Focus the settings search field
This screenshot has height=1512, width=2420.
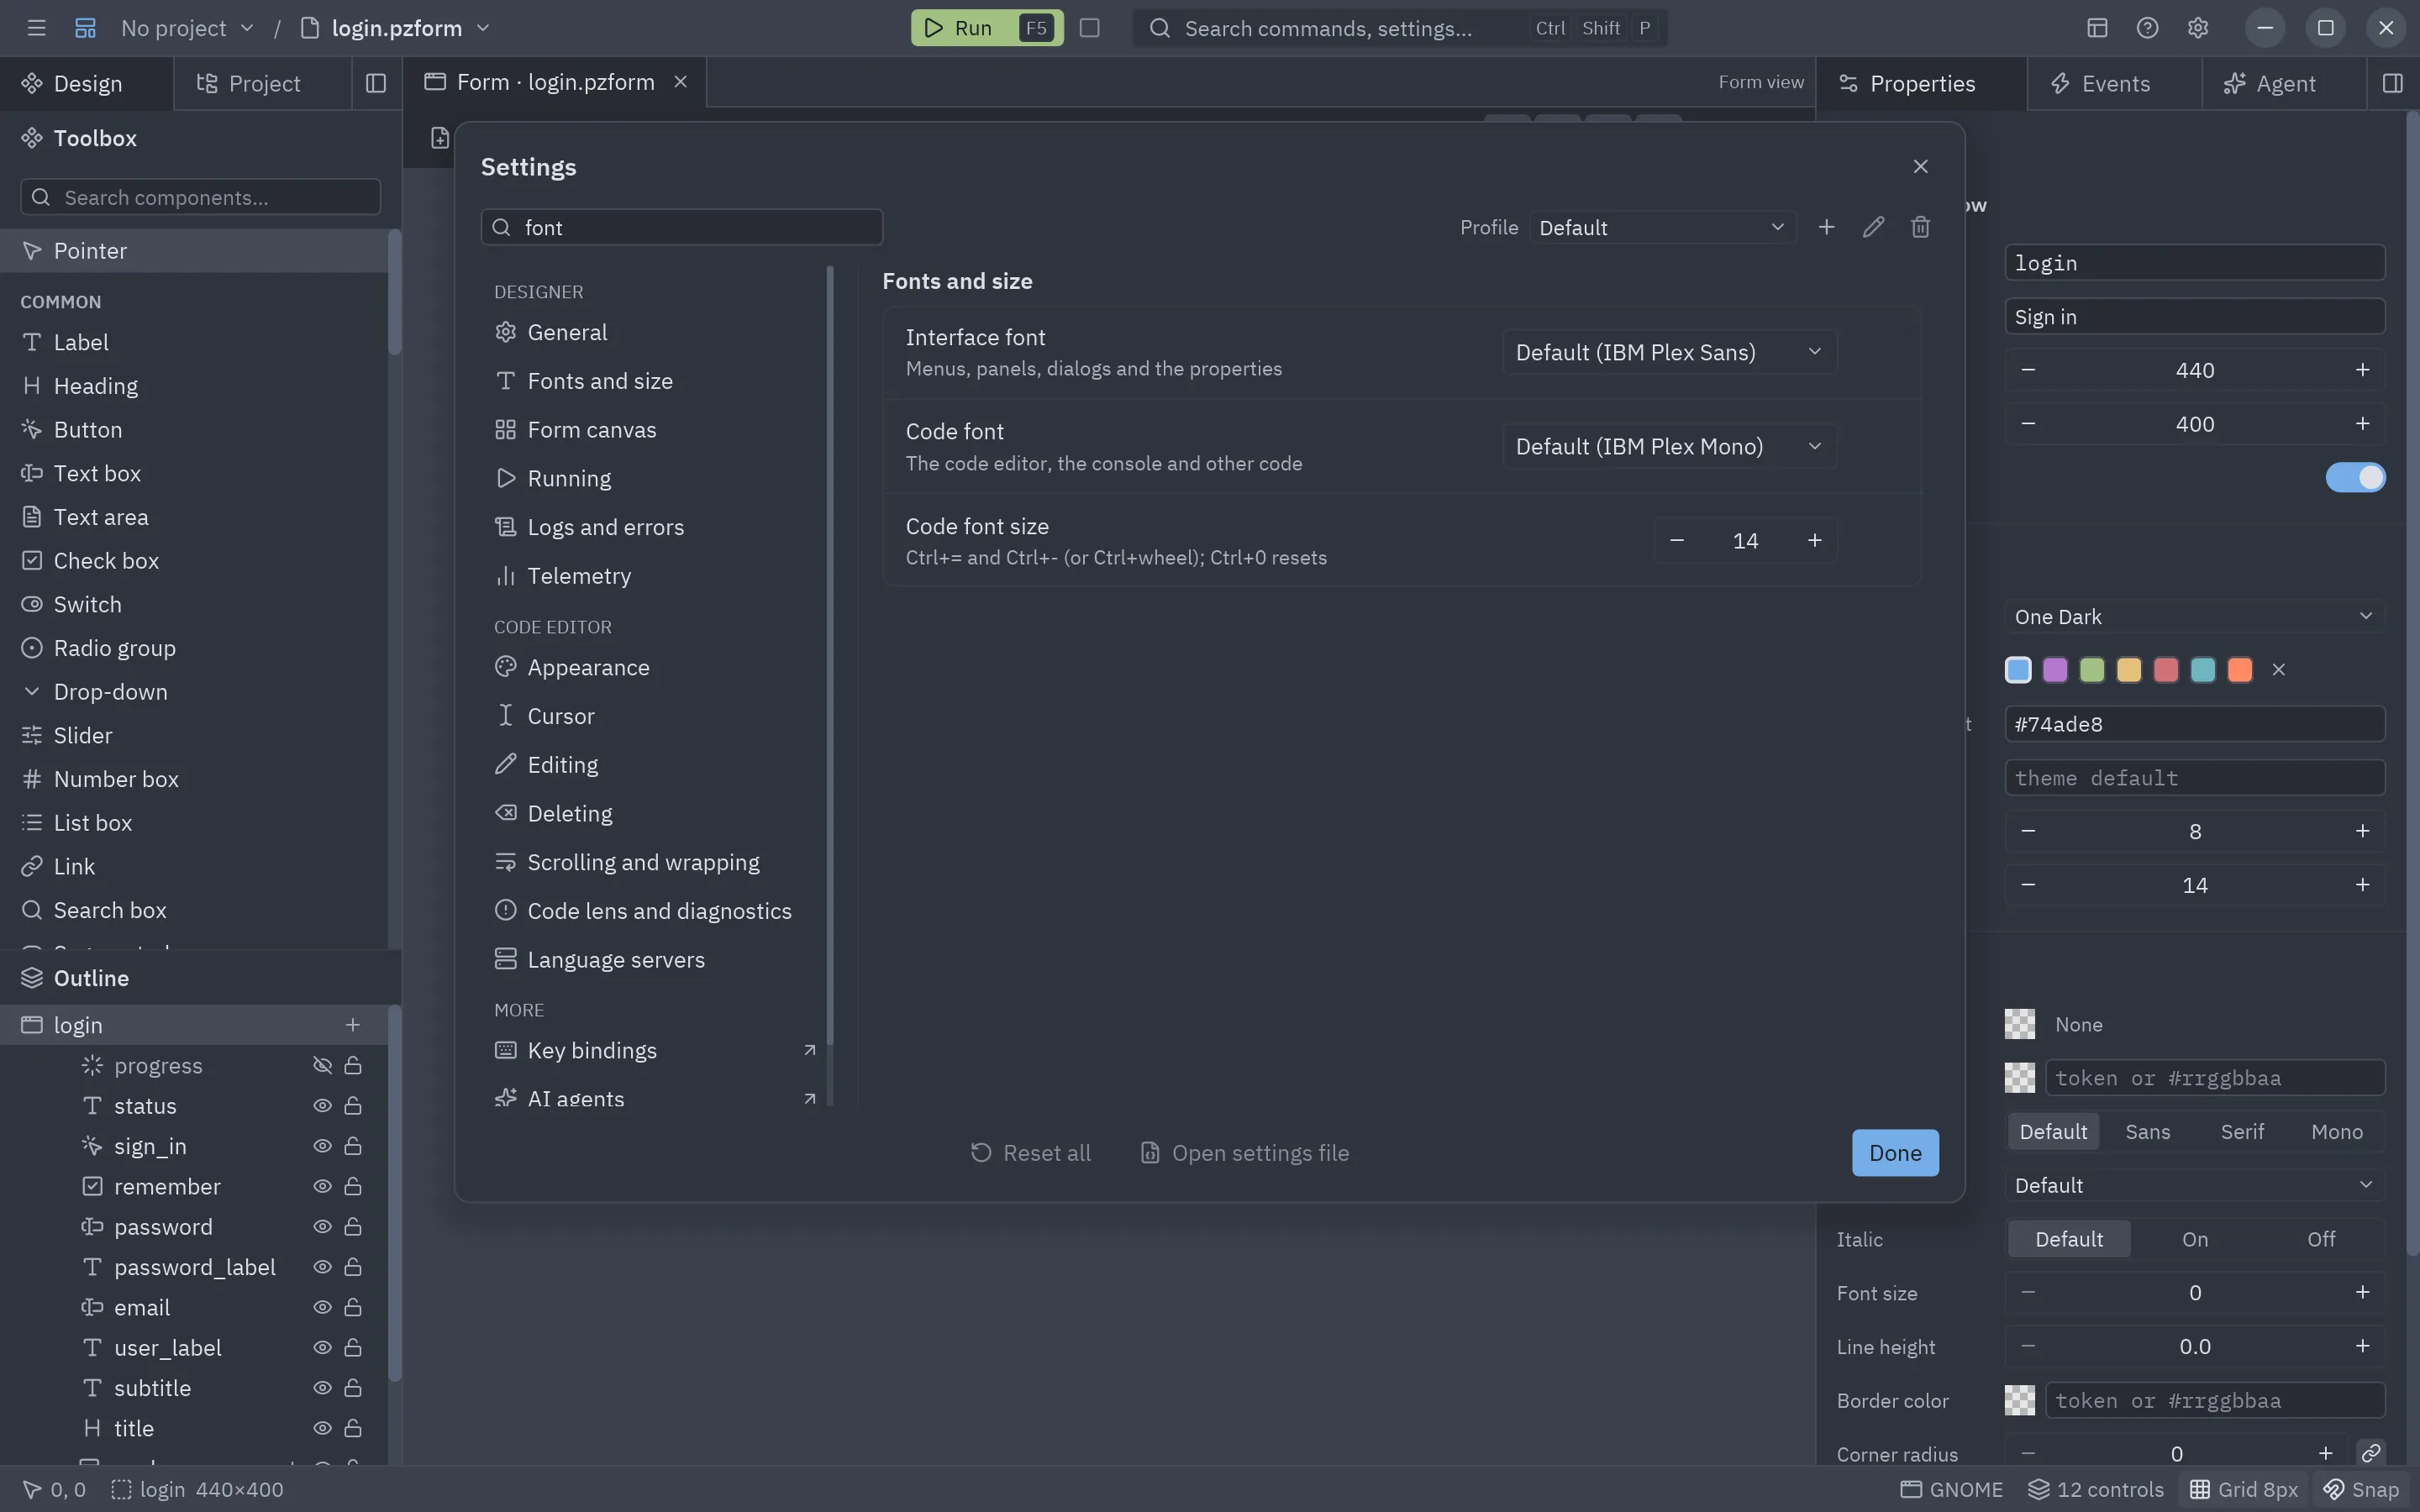[x=682, y=227]
